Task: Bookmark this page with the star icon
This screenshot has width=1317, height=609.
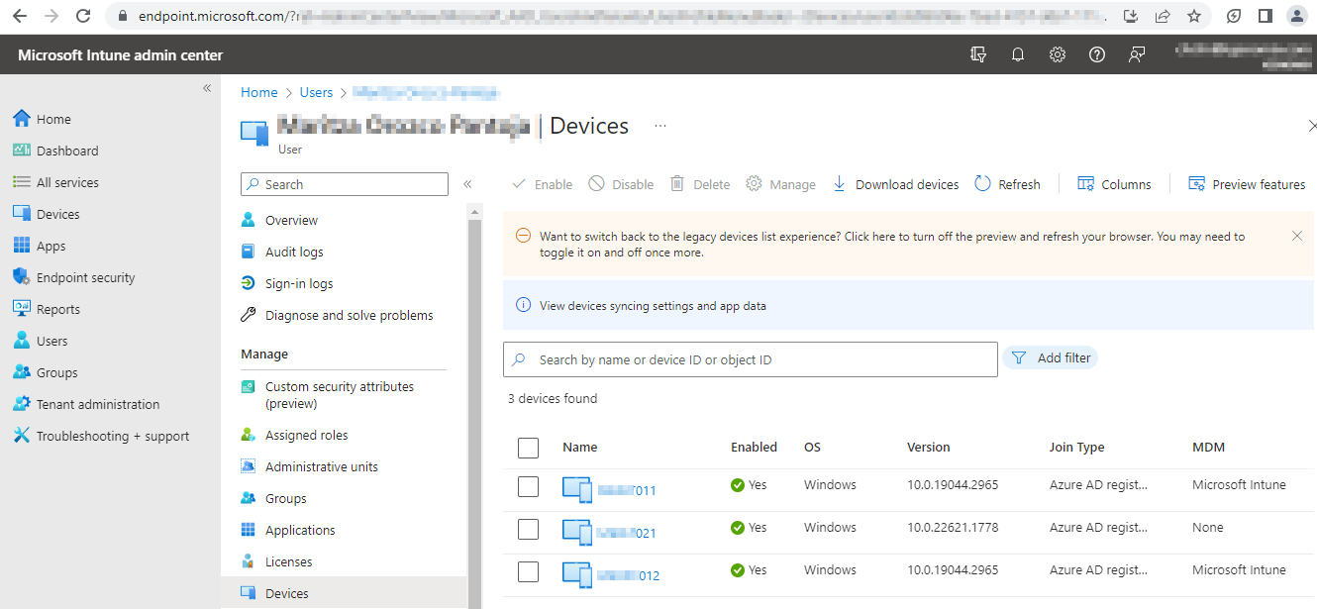Action: (1194, 16)
